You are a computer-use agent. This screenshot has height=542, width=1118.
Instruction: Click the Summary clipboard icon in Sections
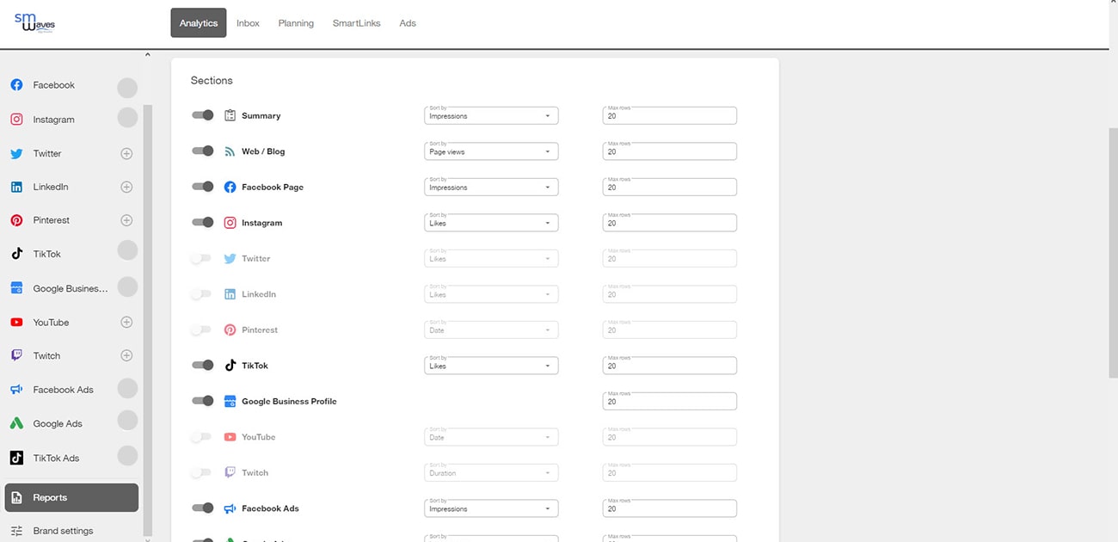230,115
